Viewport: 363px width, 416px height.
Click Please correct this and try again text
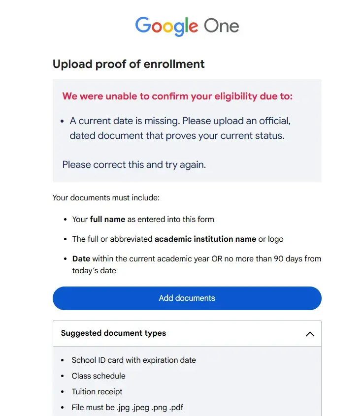click(x=134, y=165)
